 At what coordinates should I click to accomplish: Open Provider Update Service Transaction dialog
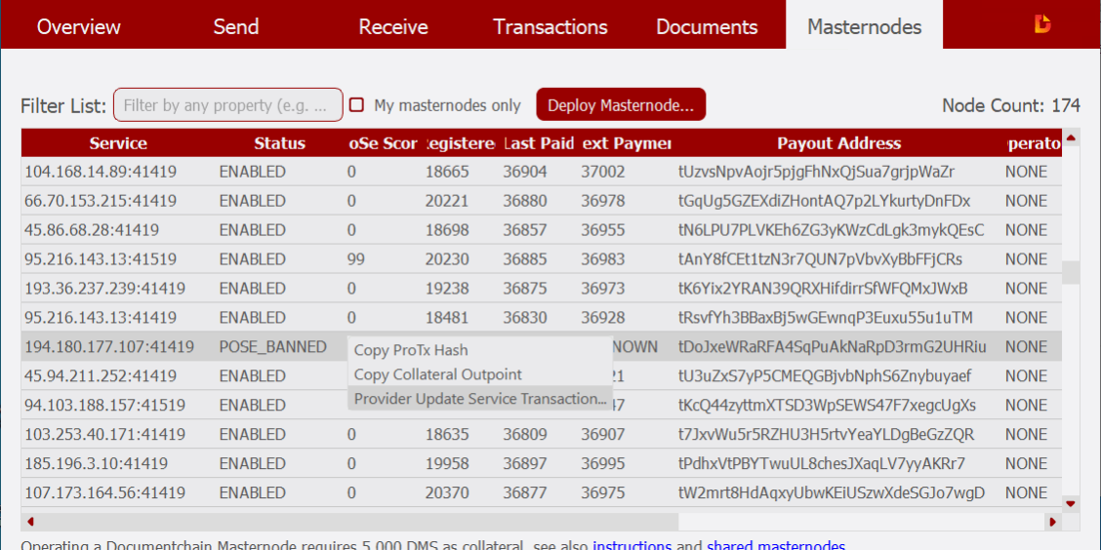479,399
